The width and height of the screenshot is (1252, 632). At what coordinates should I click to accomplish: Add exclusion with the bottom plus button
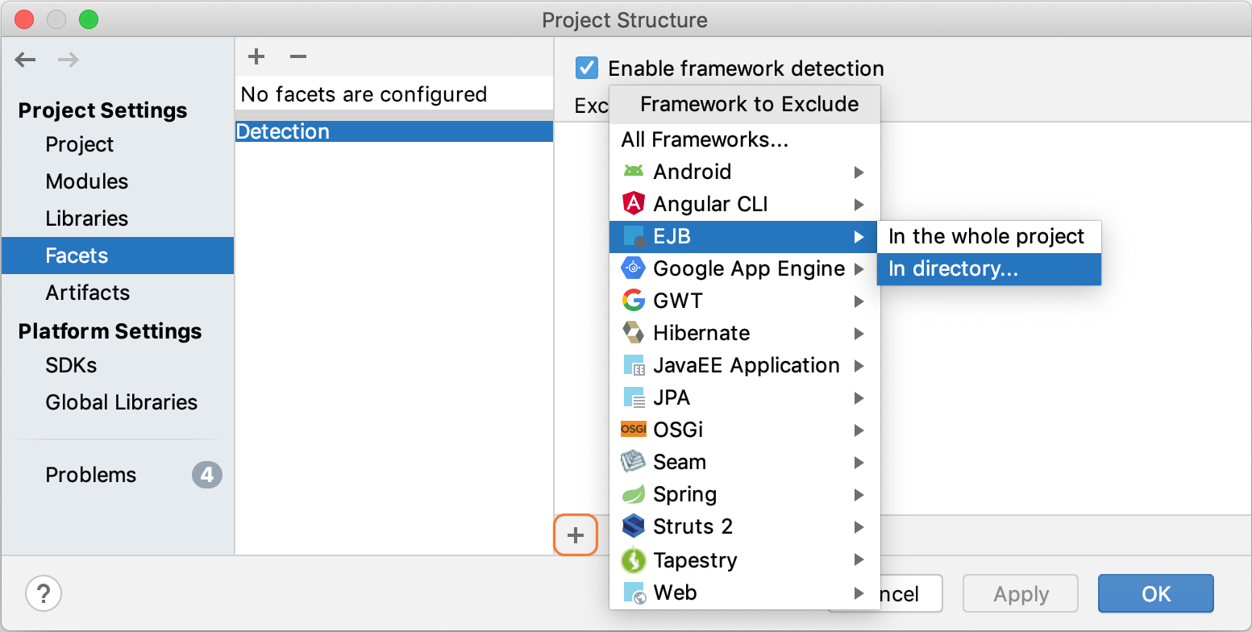point(576,535)
